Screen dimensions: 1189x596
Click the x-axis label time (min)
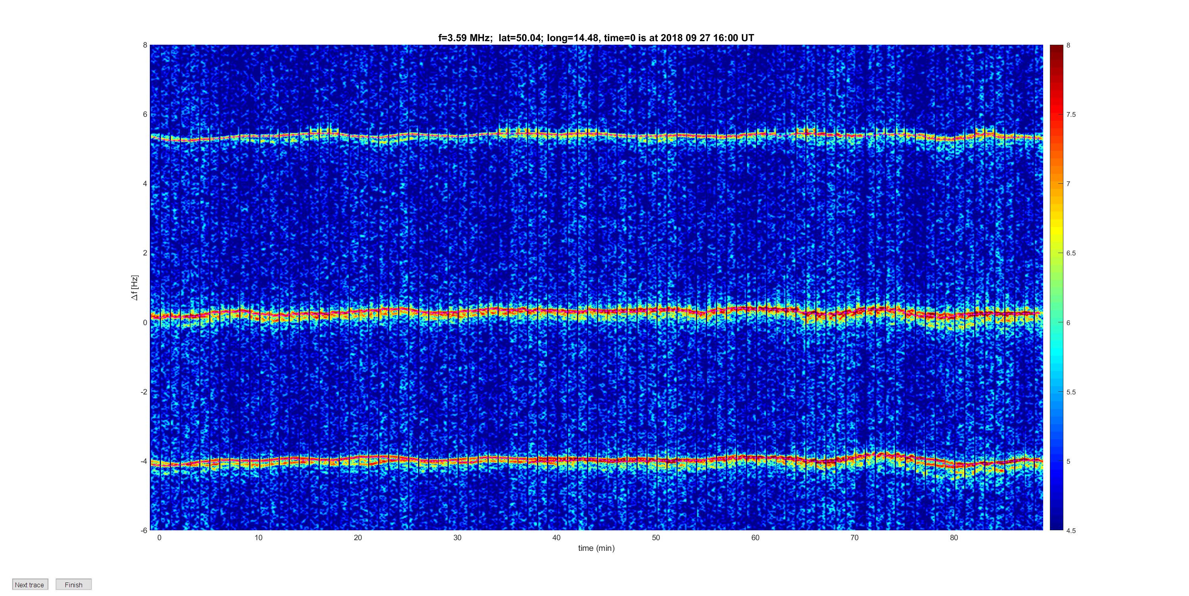pyautogui.click(x=596, y=548)
